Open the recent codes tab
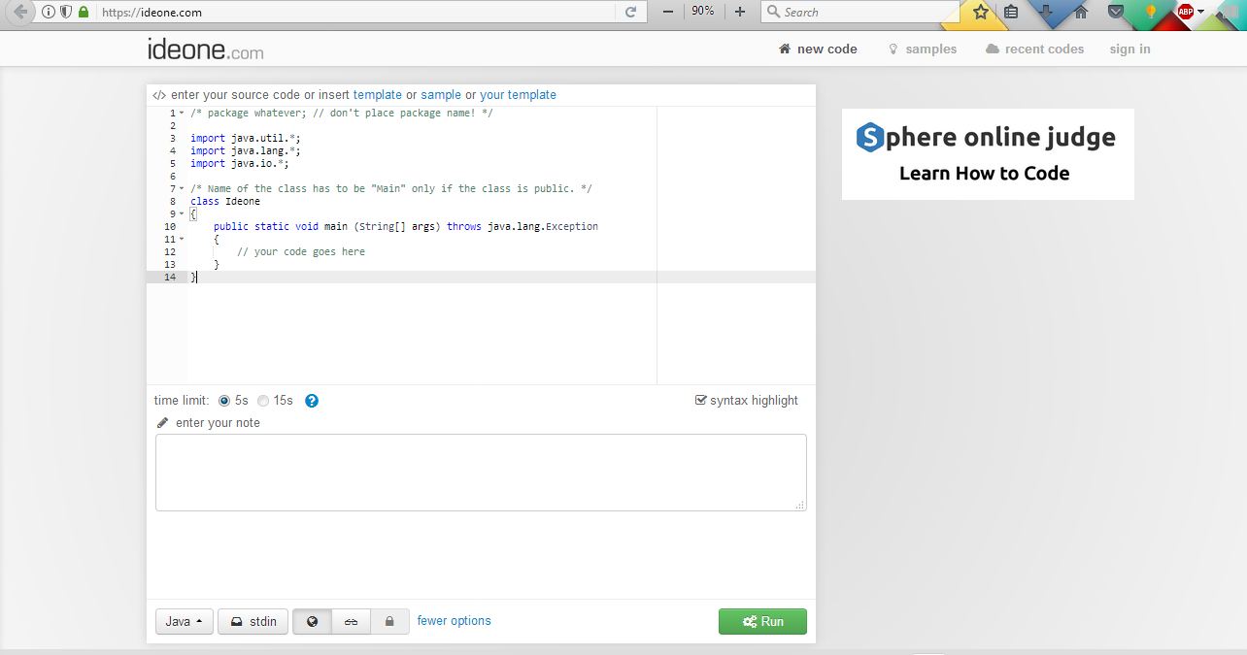 tap(1034, 49)
